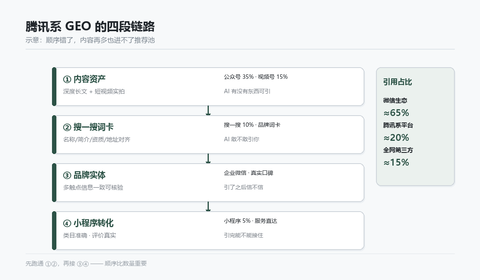
Task: Click the text 类目准确 · 评价真实
Action: pyautogui.click(x=90, y=236)
